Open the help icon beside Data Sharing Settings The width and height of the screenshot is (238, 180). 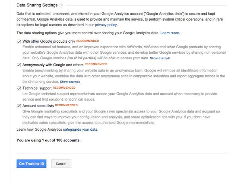[x=61, y=6]
